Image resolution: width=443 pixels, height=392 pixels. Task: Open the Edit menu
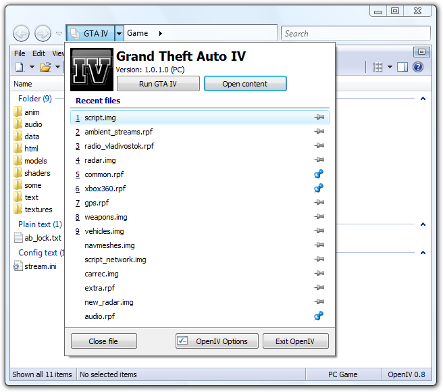(x=38, y=53)
